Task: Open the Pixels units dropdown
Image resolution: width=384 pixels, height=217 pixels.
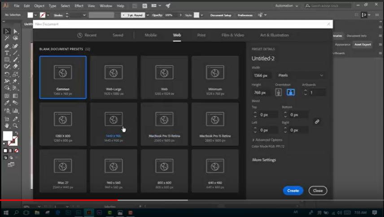Action: click(x=301, y=75)
